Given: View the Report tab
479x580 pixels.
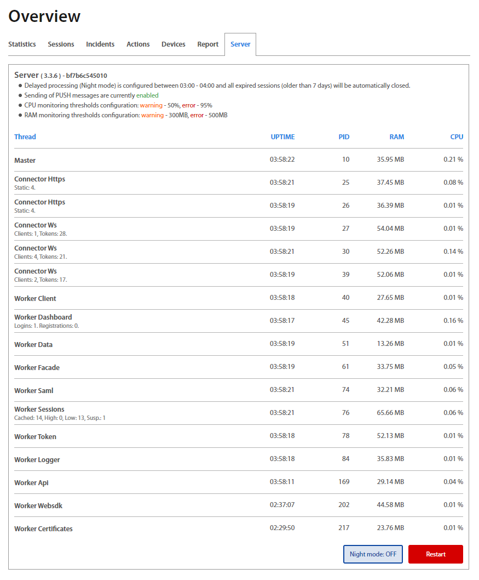Looking at the screenshot, I should pos(208,44).
